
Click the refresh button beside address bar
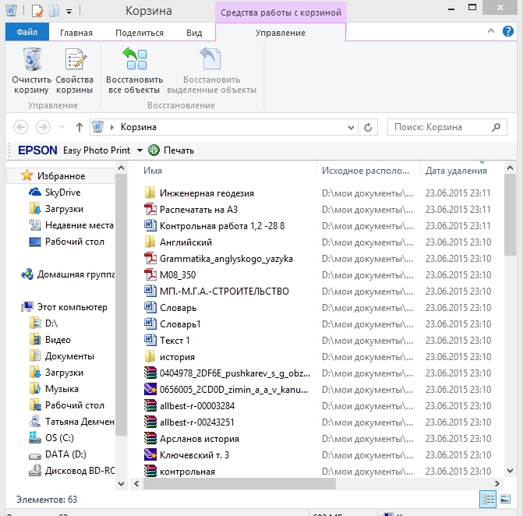point(369,127)
